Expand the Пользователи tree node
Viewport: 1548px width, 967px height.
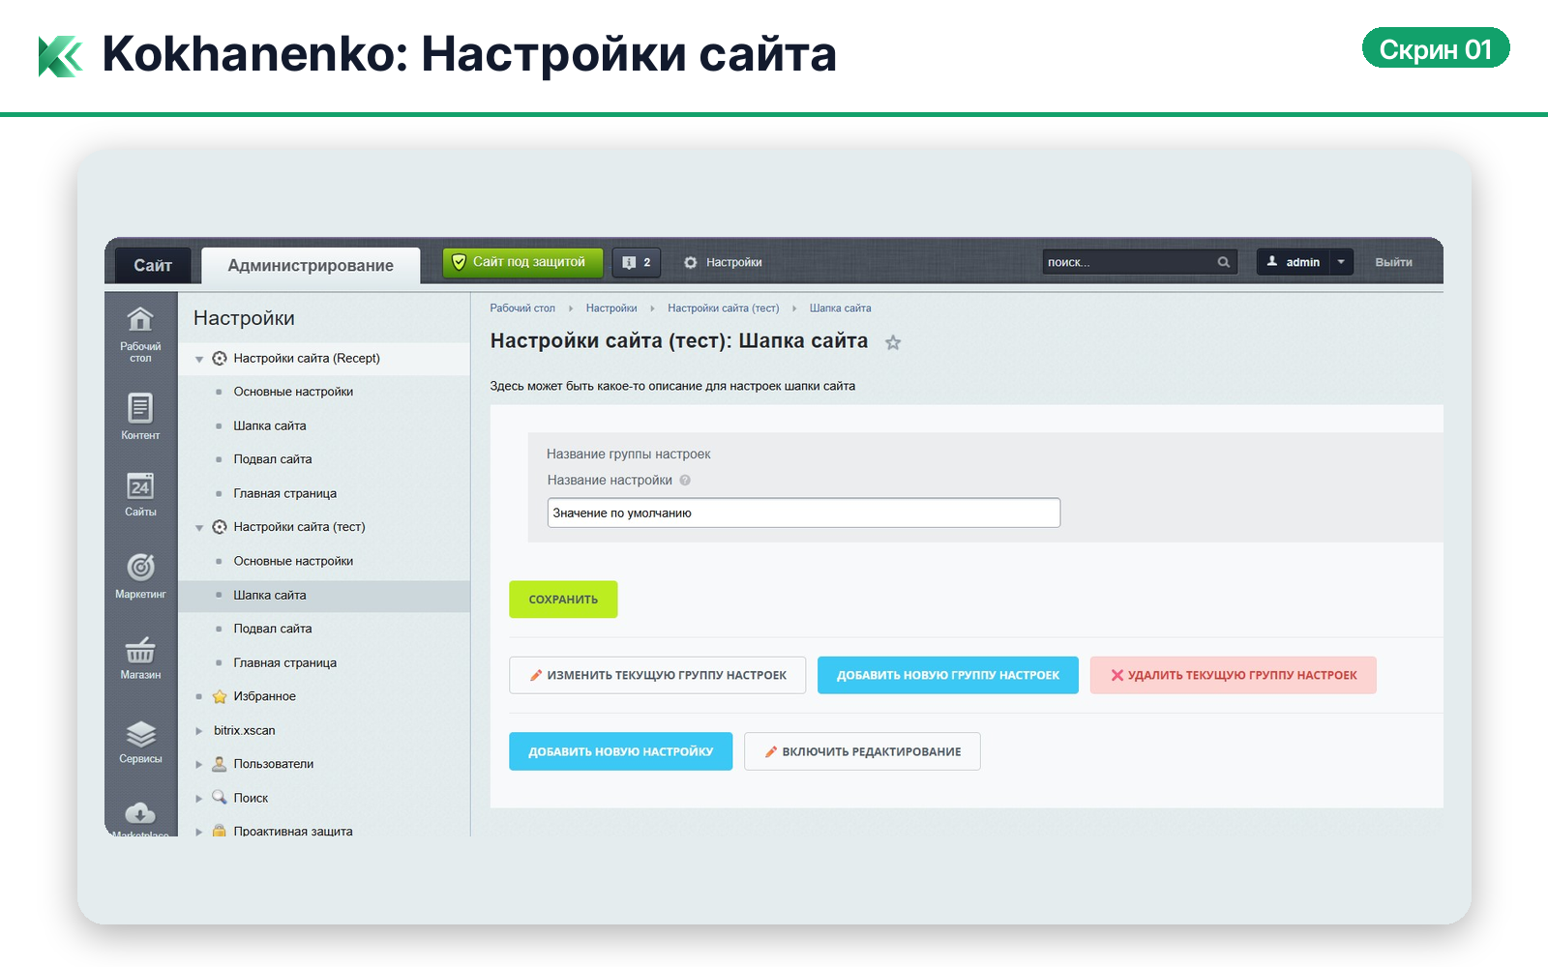coord(199,765)
